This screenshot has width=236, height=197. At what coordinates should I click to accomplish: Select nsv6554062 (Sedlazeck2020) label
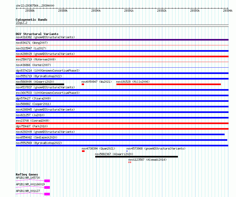click(37, 137)
